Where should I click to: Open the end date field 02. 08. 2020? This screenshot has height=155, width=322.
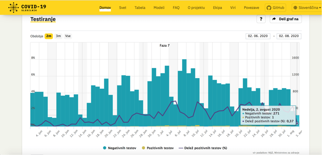click(x=289, y=36)
